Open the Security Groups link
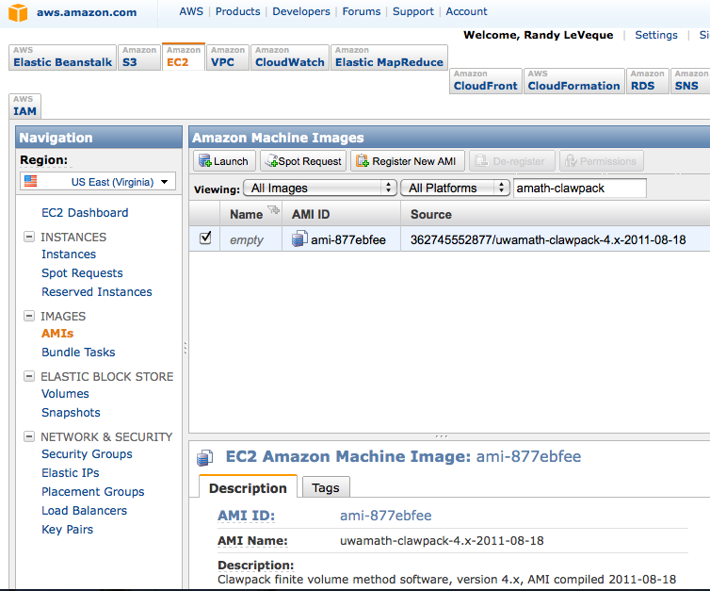Screen dimensions: 710x591 pyautogui.click(x=87, y=454)
